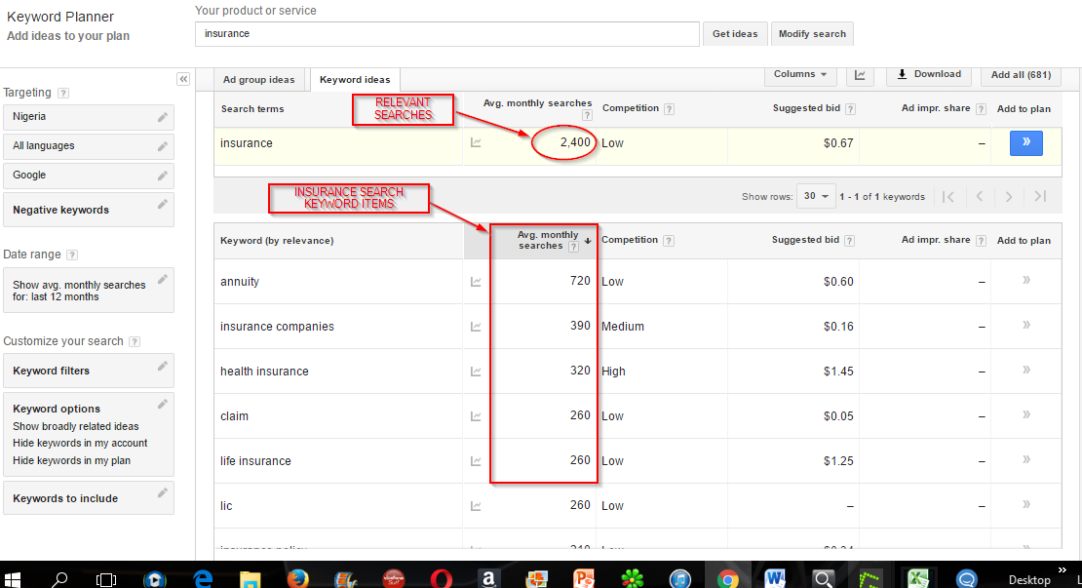This screenshot has width=1082, height=588.
Task: Click help icon next to Competition header
Action: click(x=670, y=109)
